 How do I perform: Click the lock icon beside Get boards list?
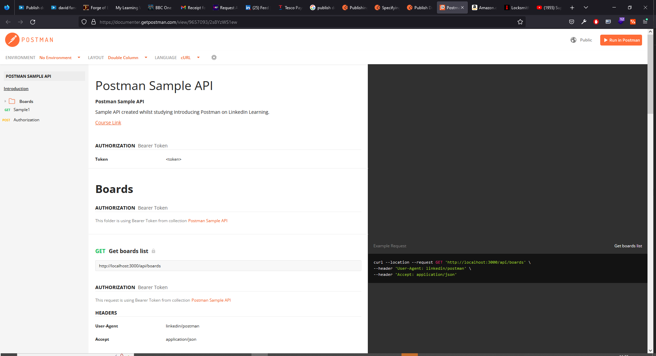[153, 251]
